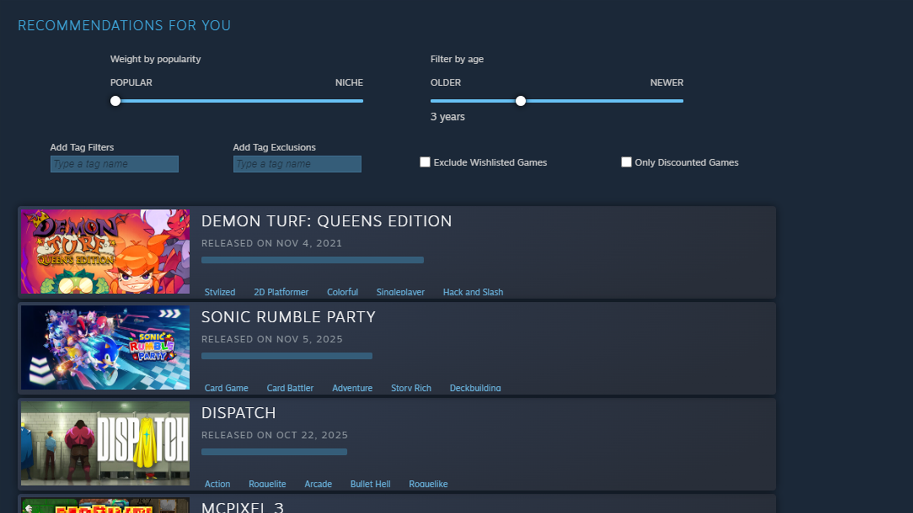913x513 pixels.
Task: Select the Colorful tag
Action: 343,292
